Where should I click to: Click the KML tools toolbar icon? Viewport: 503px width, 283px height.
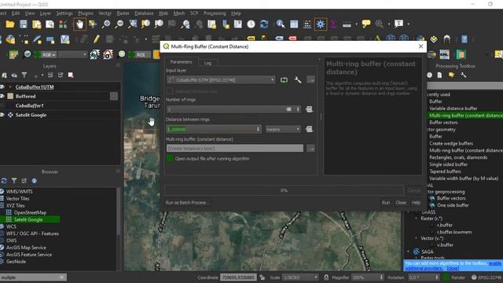click(x=444, y=54)
